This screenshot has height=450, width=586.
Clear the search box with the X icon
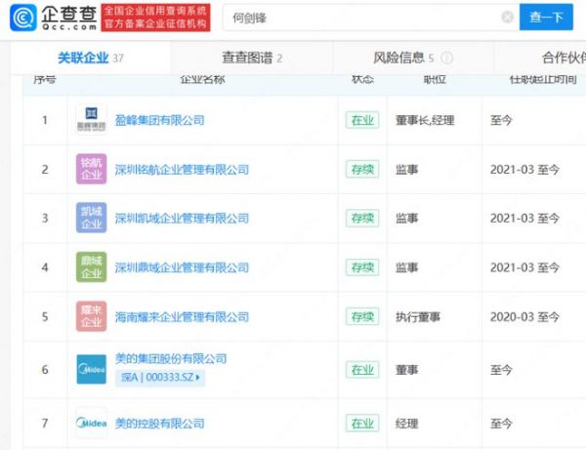pos(507,19)
